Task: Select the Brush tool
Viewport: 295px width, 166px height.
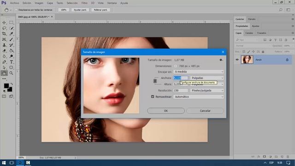Action: (x=11, y=40)
